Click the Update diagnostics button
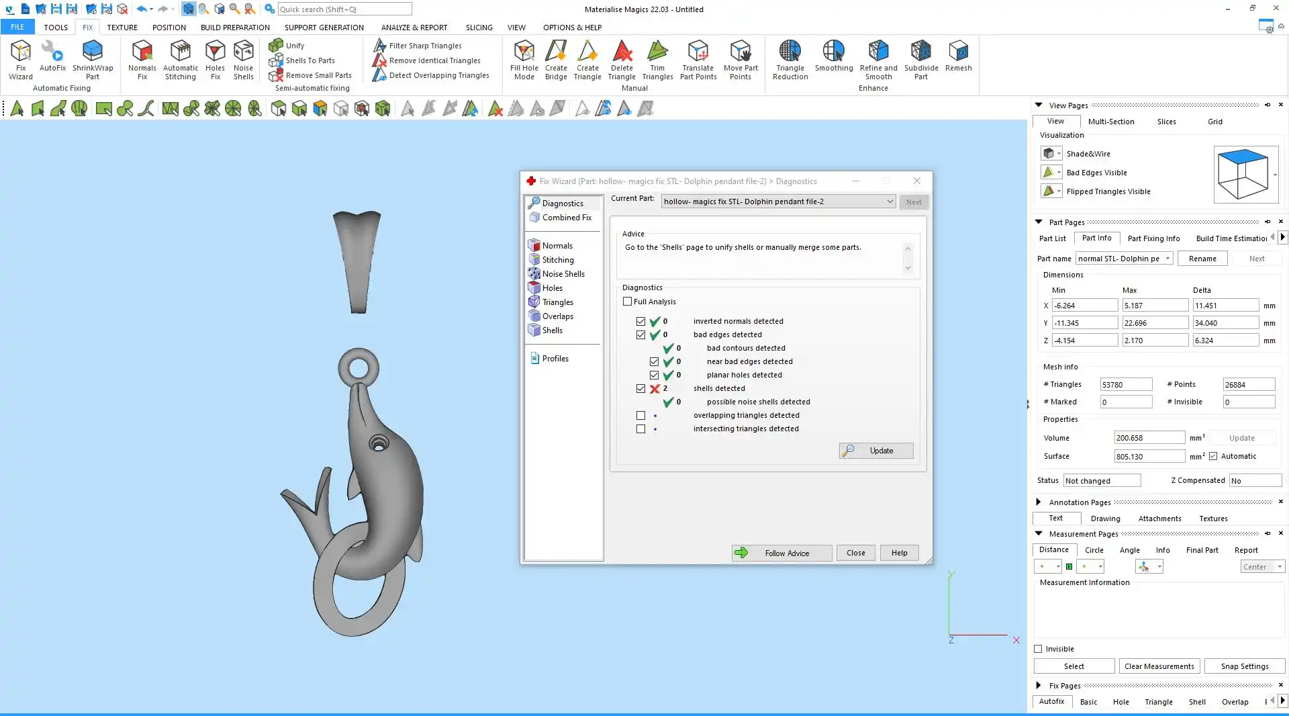Screen dimensions: 1289x716 click(876, 451)
